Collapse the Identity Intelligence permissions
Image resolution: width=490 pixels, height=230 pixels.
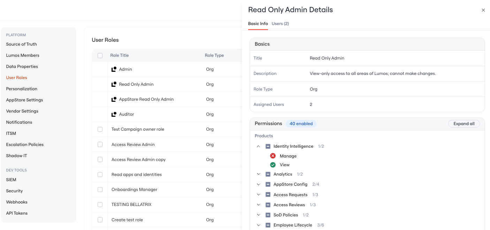[x=259, y=146]
